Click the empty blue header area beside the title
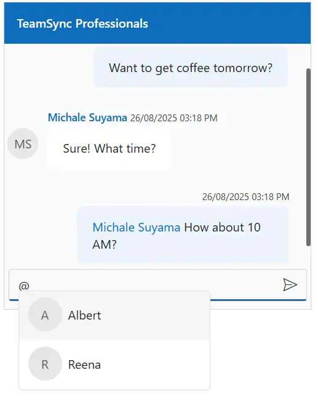 click(228, 23)
